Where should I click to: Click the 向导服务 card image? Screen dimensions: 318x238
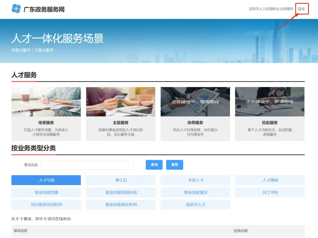click(195, 102)
